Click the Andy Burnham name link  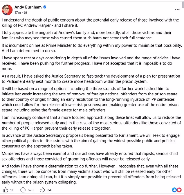tap(28, 7)
